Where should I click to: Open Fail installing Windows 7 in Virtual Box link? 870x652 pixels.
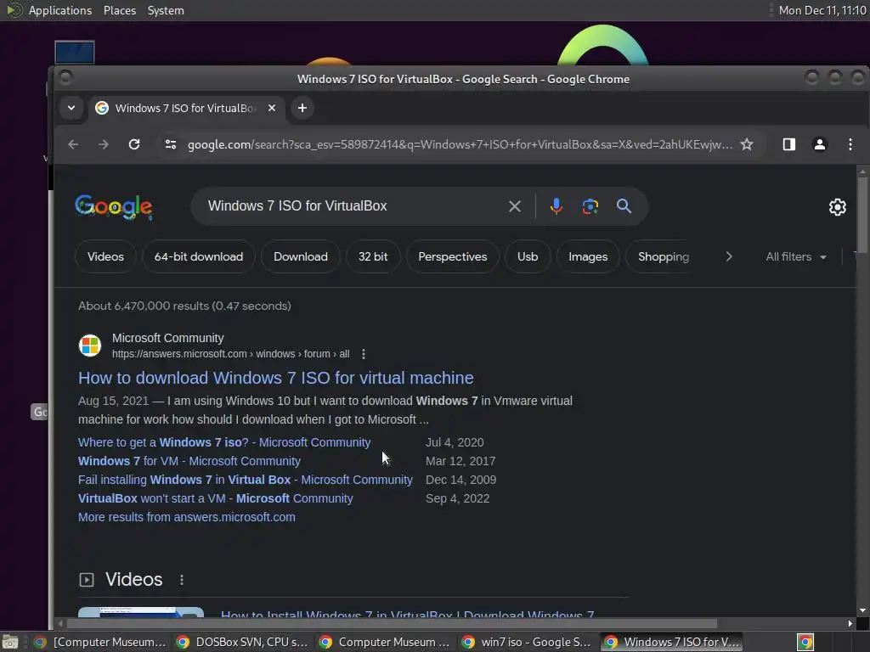pyautogui.click(x=246, y=481)
